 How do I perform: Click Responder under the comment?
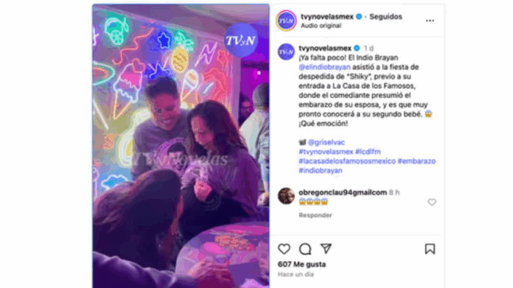[315, 215]
